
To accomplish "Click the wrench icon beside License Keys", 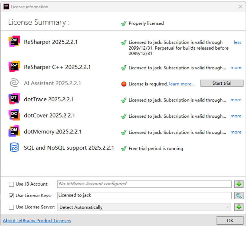I will (x=239, y=196).
